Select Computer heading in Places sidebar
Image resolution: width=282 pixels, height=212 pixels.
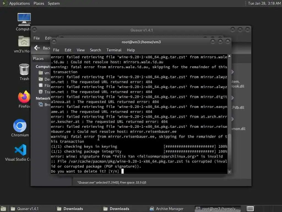point(43,67)
